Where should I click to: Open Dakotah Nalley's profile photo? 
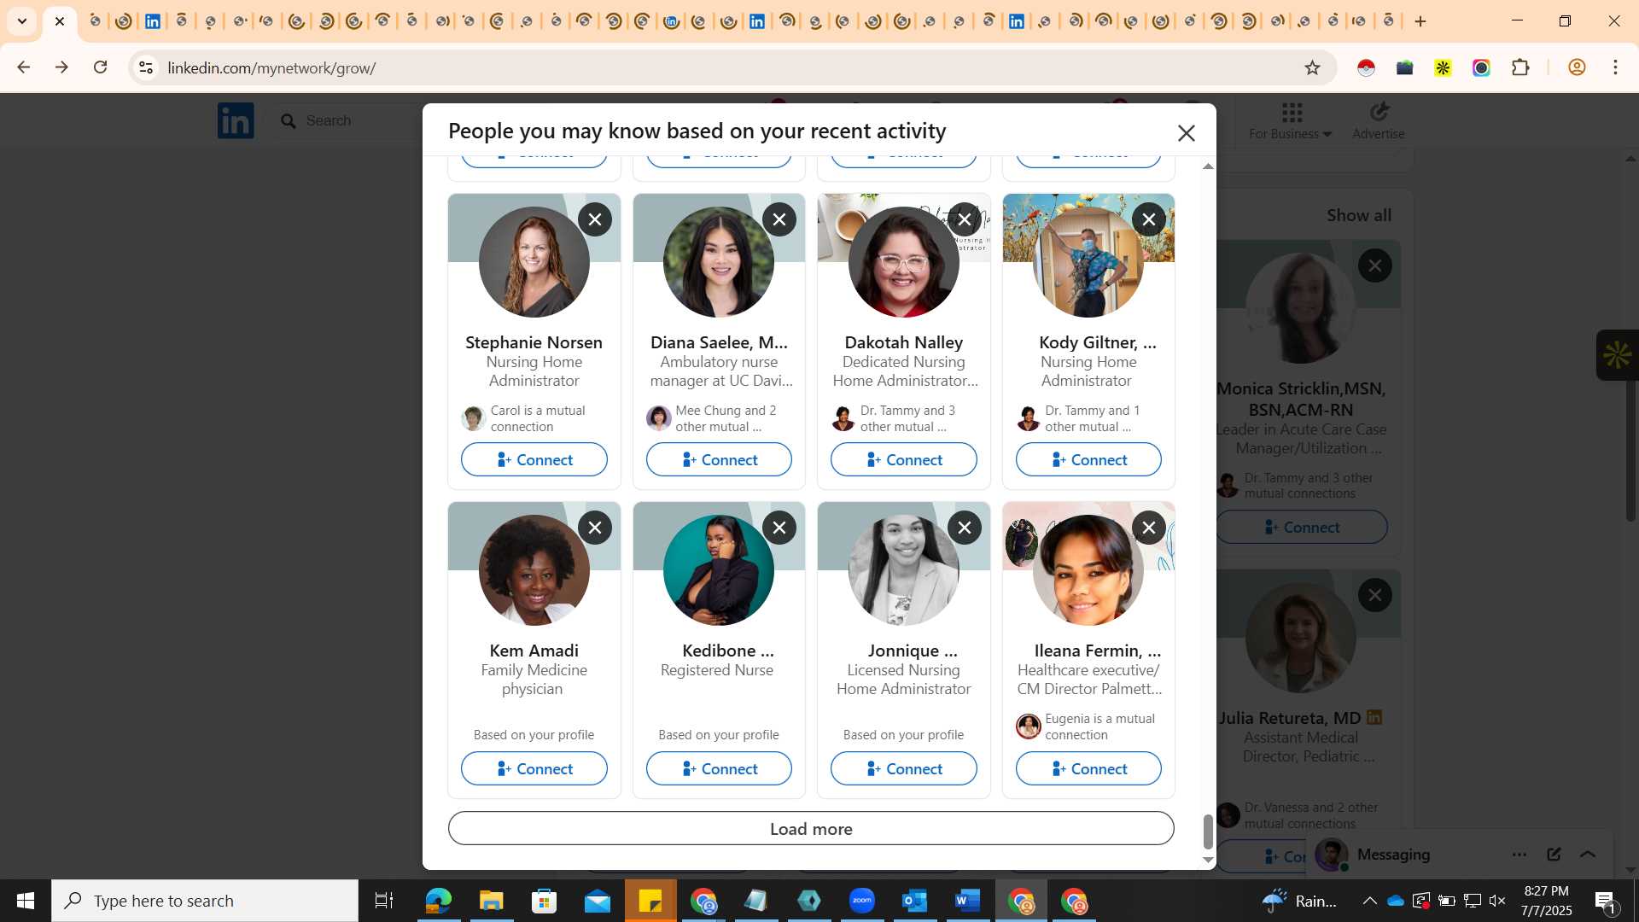[904, 262]
